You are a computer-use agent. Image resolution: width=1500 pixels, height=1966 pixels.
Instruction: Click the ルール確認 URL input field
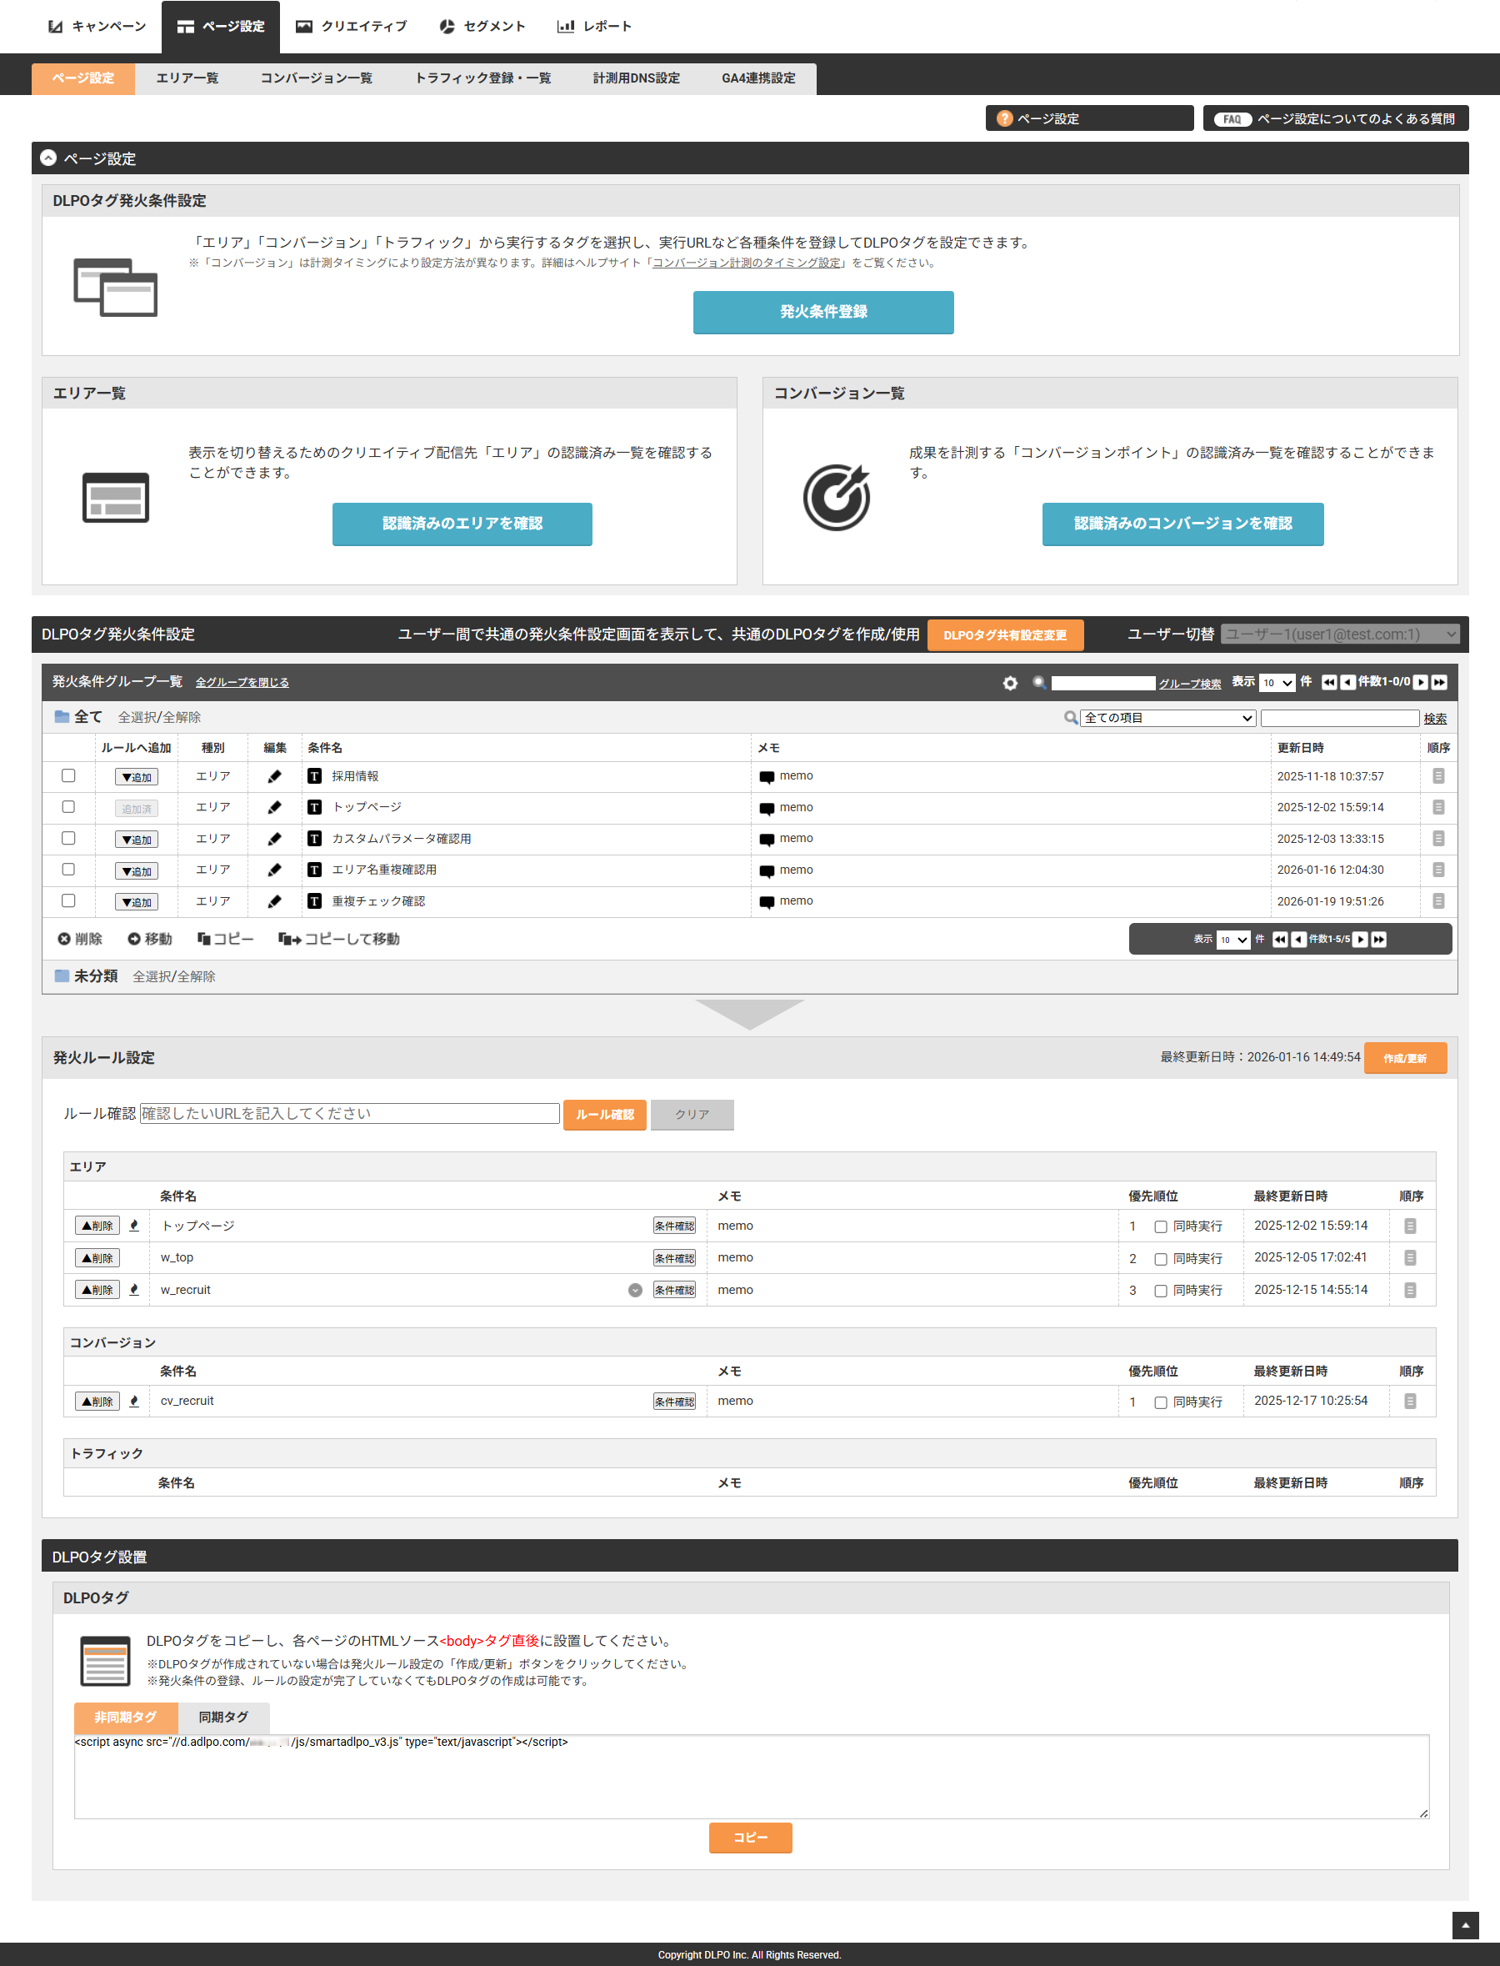point(350,1114)
